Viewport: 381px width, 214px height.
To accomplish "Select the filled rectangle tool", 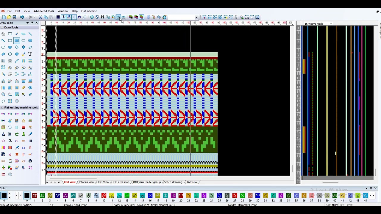I will [x=17, y=40].
